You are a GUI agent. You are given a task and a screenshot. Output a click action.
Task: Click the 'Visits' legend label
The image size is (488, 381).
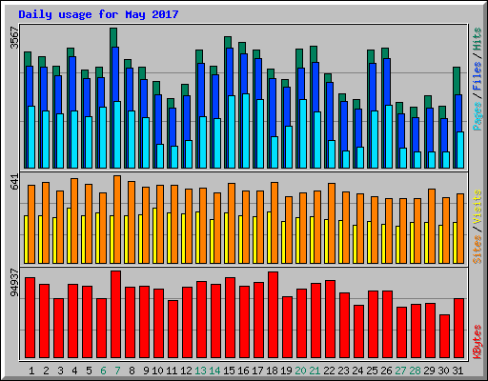(477, 208)
